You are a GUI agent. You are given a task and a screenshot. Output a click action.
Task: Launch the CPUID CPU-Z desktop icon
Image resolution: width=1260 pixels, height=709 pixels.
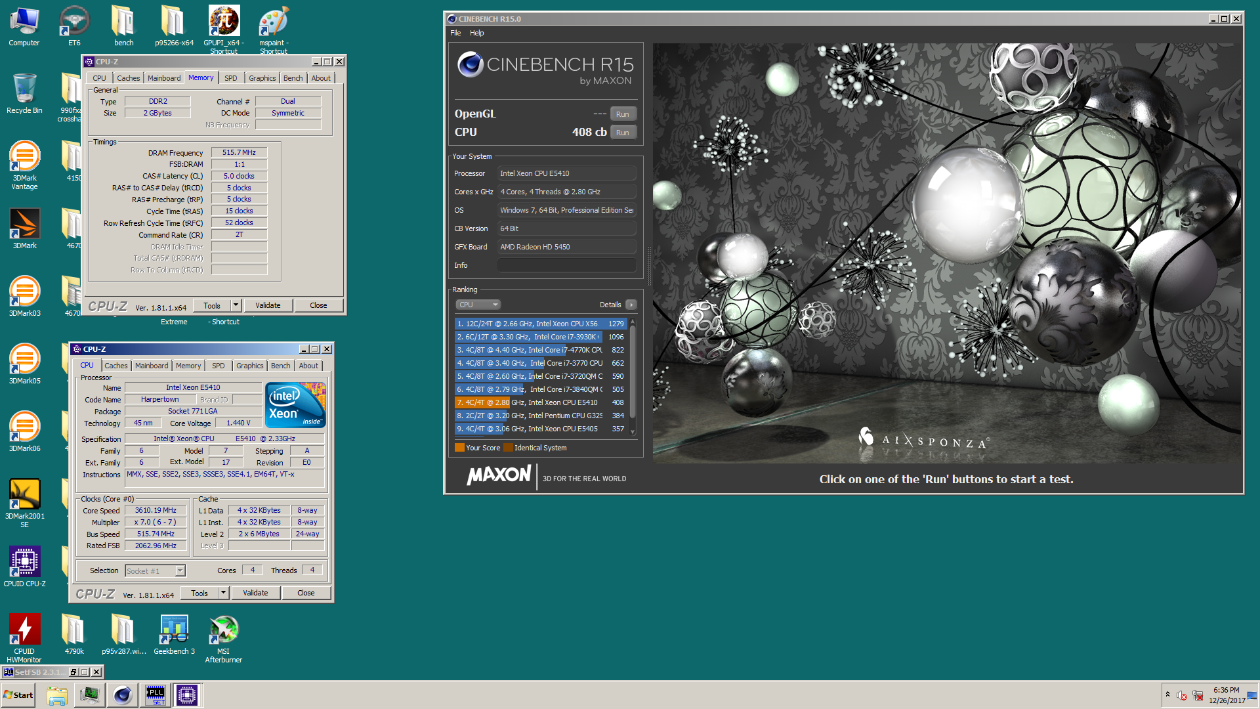[24, 566]
